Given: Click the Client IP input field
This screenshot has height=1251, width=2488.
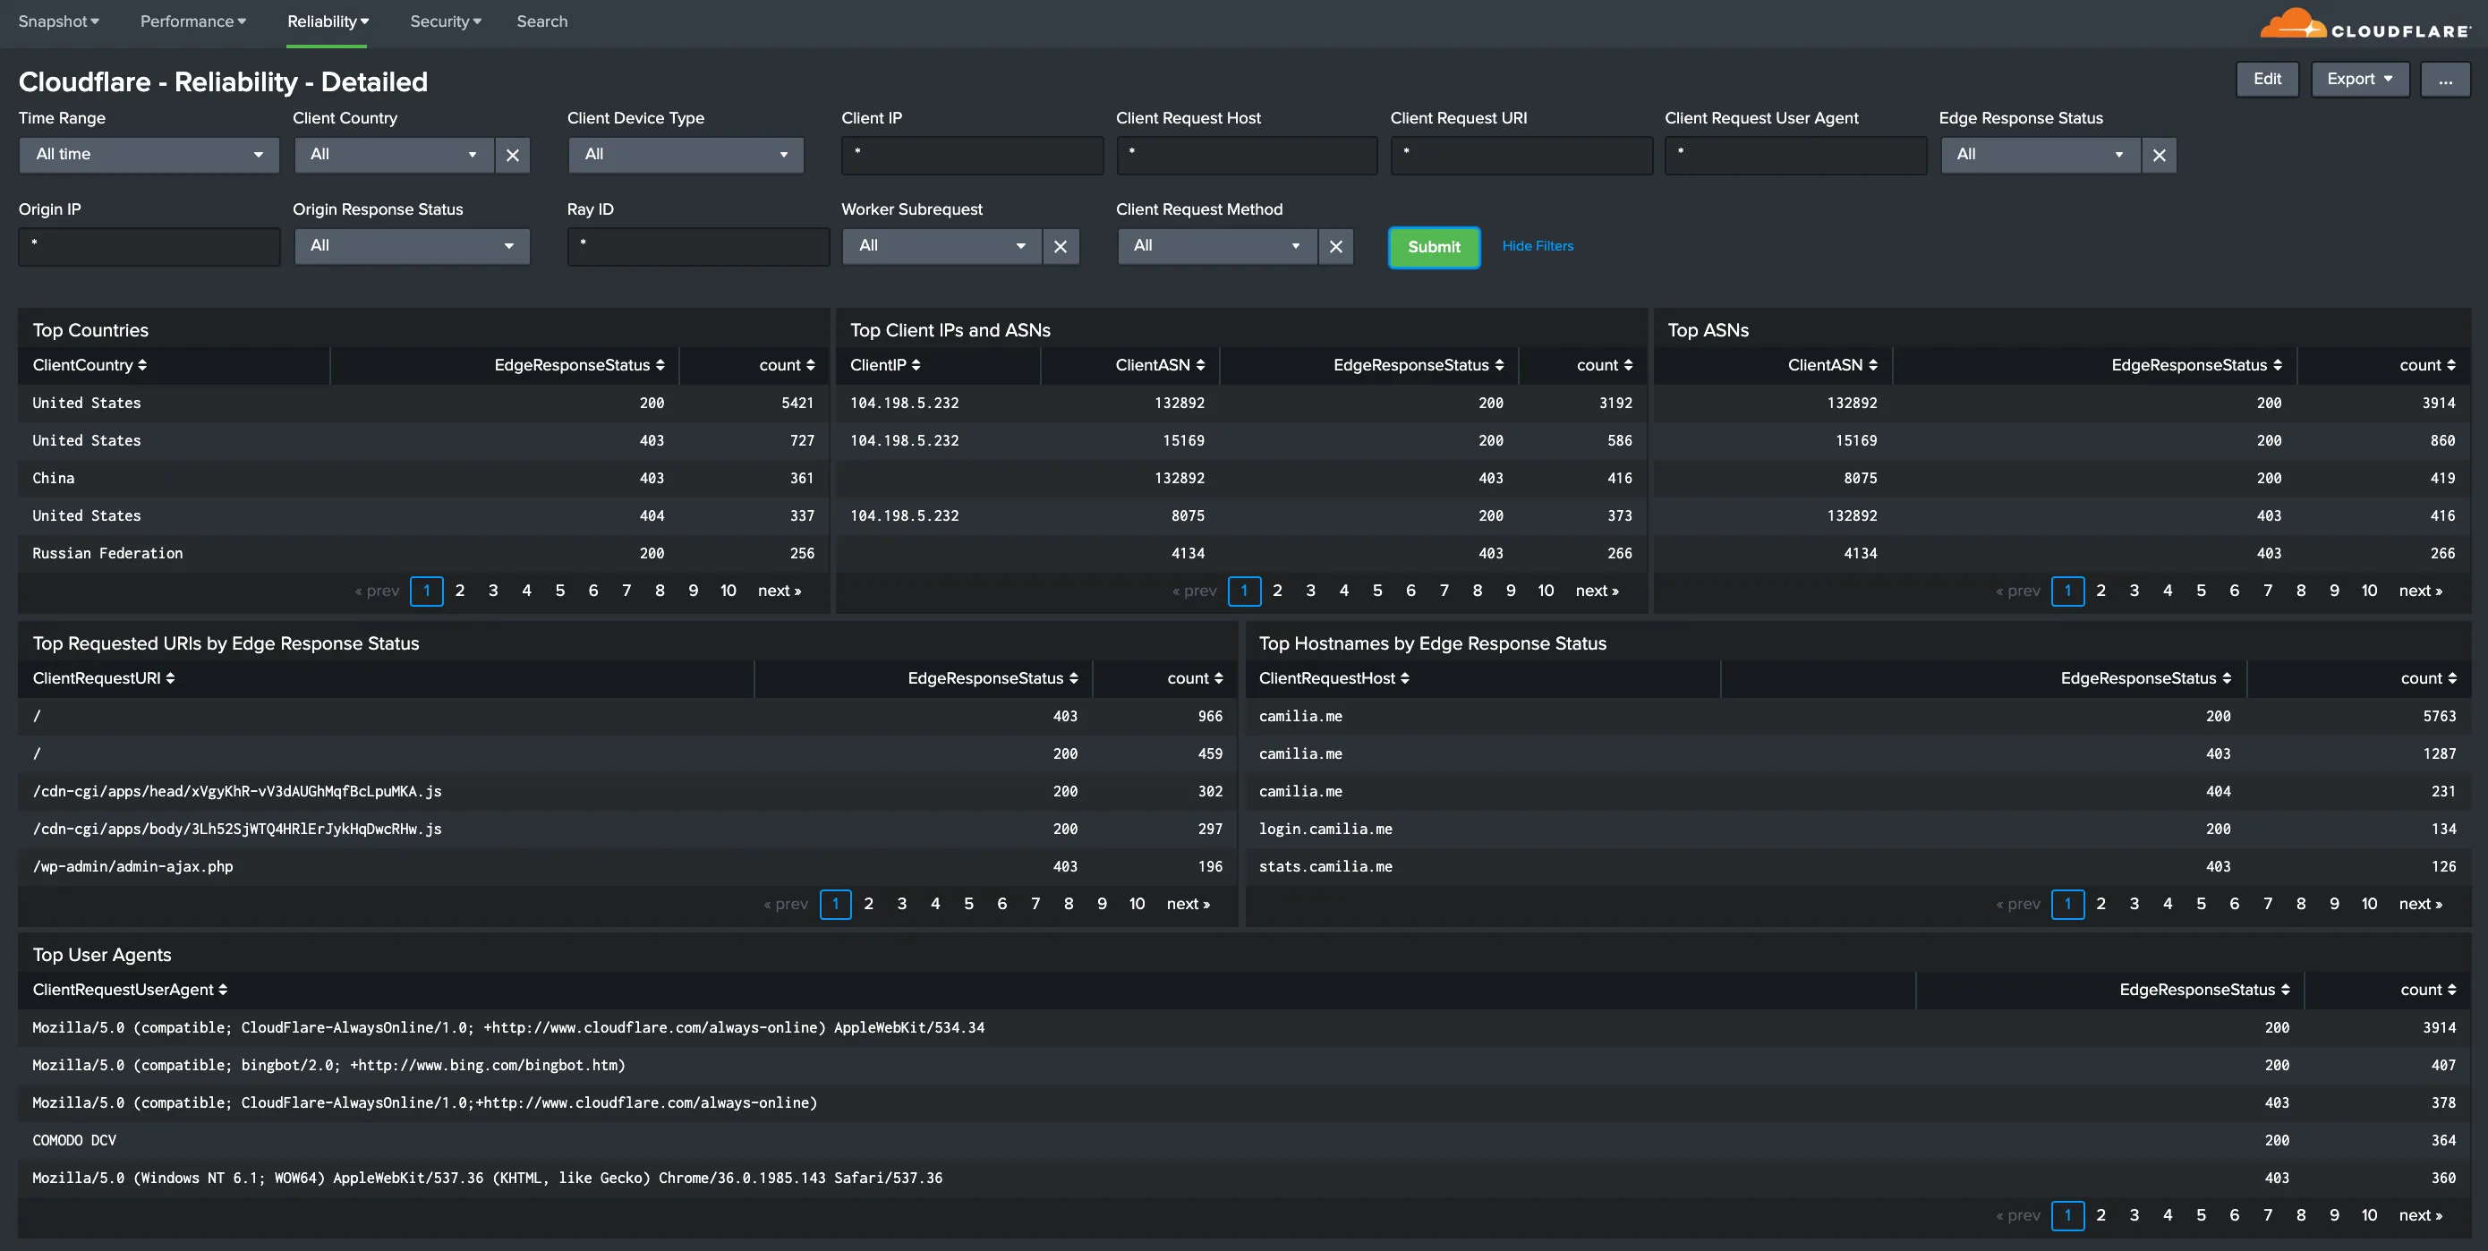Looking at the screenshot, I should click(x=972, y=155).
